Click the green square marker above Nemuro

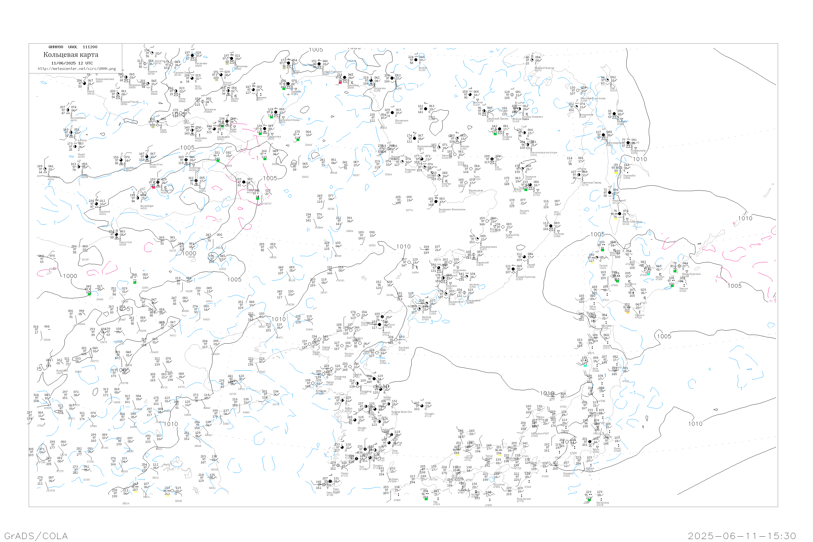[x=672, y=286]
